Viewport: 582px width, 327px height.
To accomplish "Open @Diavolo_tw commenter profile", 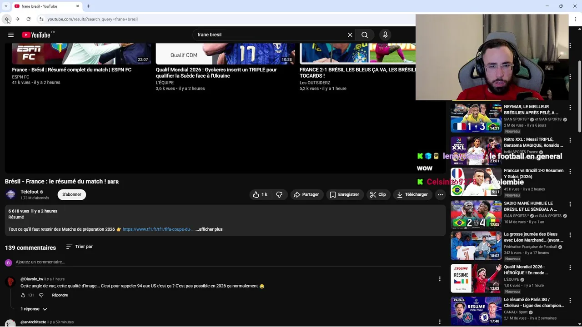I will (32, 279).
